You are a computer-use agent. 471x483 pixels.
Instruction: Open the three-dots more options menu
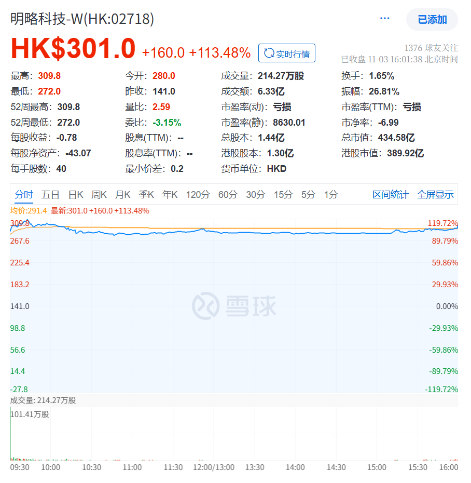(x=384, y=19)
